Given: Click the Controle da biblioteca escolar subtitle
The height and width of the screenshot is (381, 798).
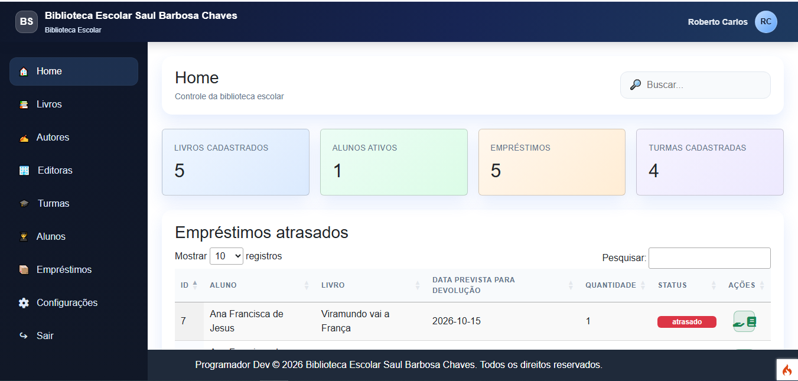Looking at the screenshot, I should click(229, 96).
